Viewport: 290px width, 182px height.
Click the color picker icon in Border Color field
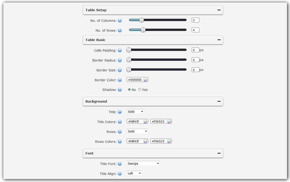(x=145, y=79)
